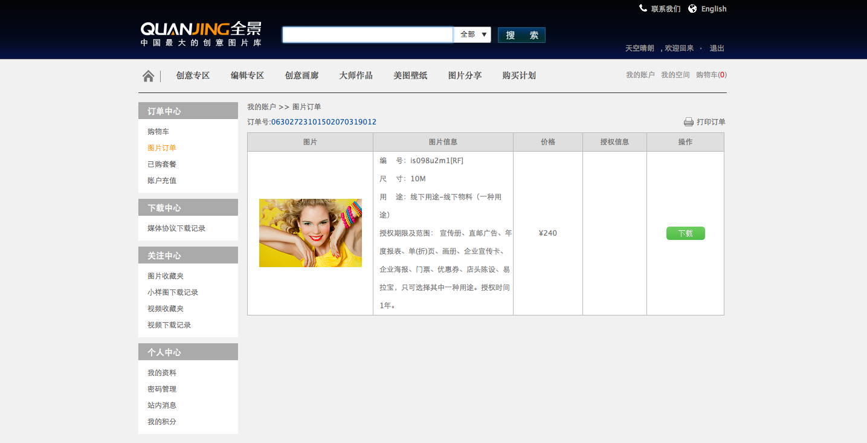Open the 创意专区 menu item
867x443 pixels.
tap(193, 76)
